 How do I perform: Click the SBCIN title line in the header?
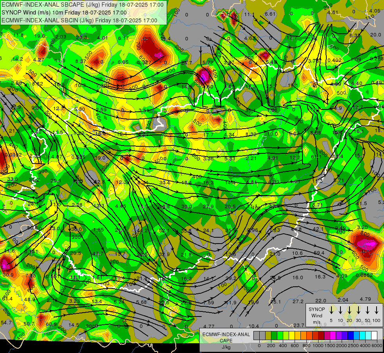click(79, 20)
